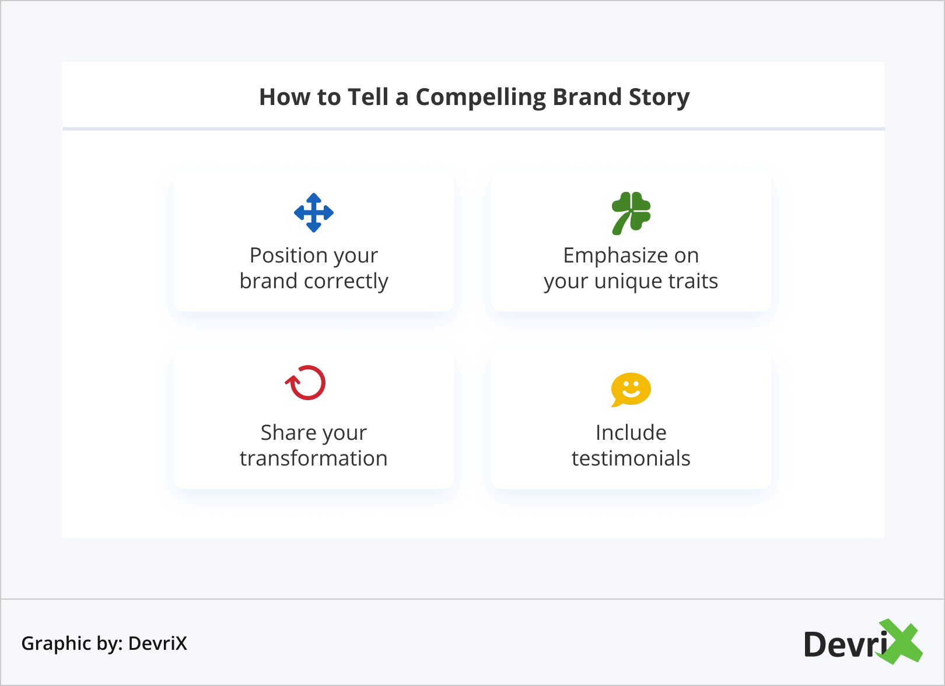Click the footer separator line
The height and width of the screenshot is (686, 945).
pyautogui.click(x=473, y=599)
